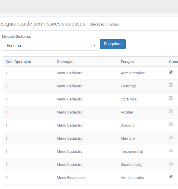The image size is (178, 189).
Task: Tick the Auxiliar row checkbox
Action: [171, 111]
